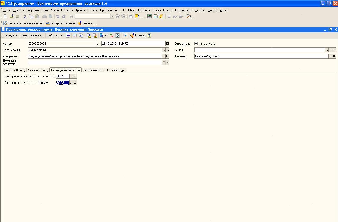338x222 pixels.
Task: Clear the Склад field with the X button
Action: click(x=330, y=50)
